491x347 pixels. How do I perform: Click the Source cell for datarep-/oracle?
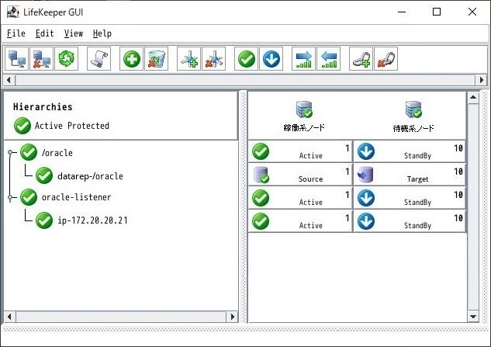[x=300, y=175]
